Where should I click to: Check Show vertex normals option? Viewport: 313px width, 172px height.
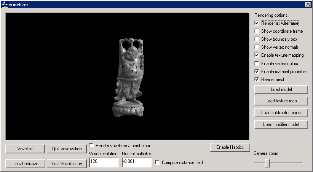pyautogui.click(x=257, y=47)
